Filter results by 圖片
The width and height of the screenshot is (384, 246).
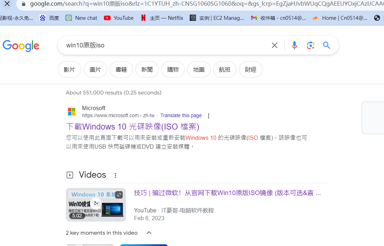click(x=95, y=69)
